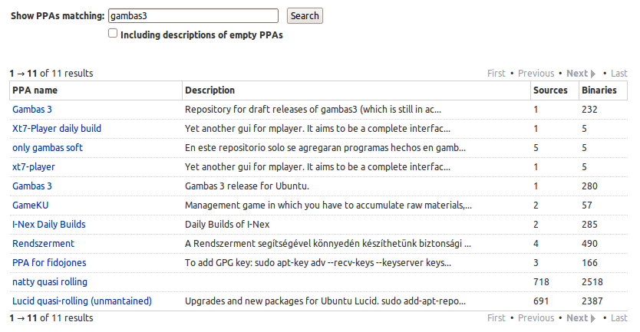Open the Rendszerment PPA link
This screenshot has height=332, width=640.
point(44,243)
